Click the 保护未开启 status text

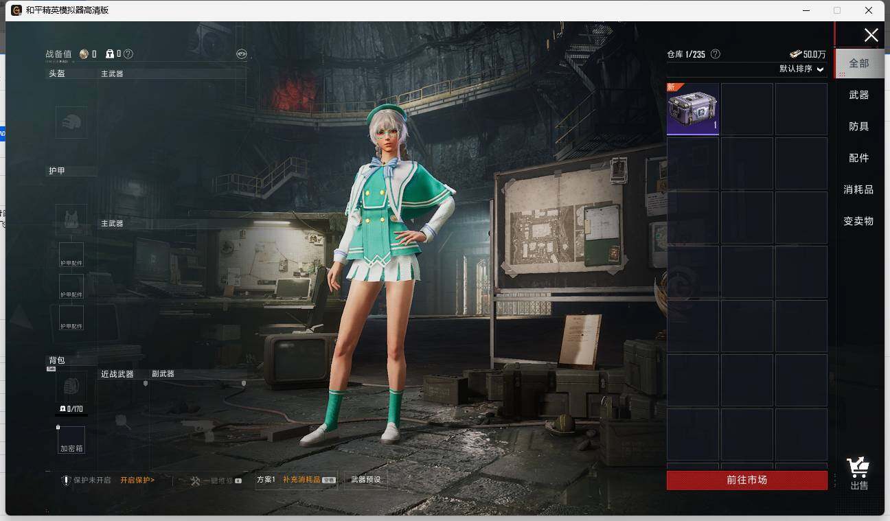(92, 481)
